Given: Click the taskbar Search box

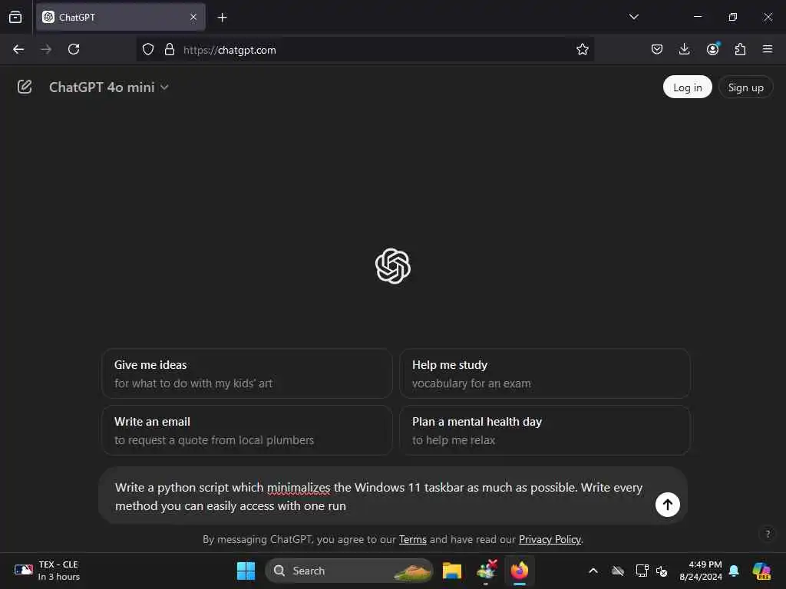Looking at the screenshot, I should pos(349,571).
